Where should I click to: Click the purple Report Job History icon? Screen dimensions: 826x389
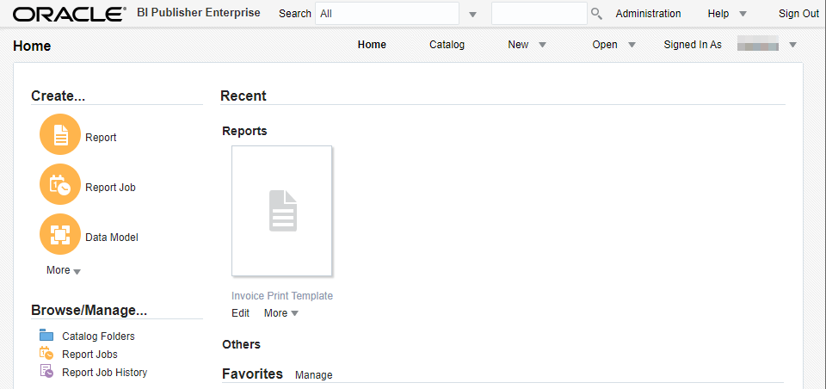[x=46, y=371]
